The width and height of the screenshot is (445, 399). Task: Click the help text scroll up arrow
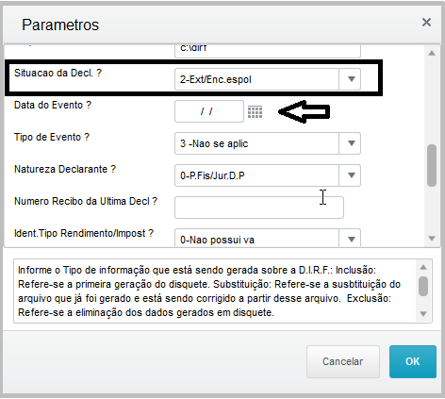423,267
